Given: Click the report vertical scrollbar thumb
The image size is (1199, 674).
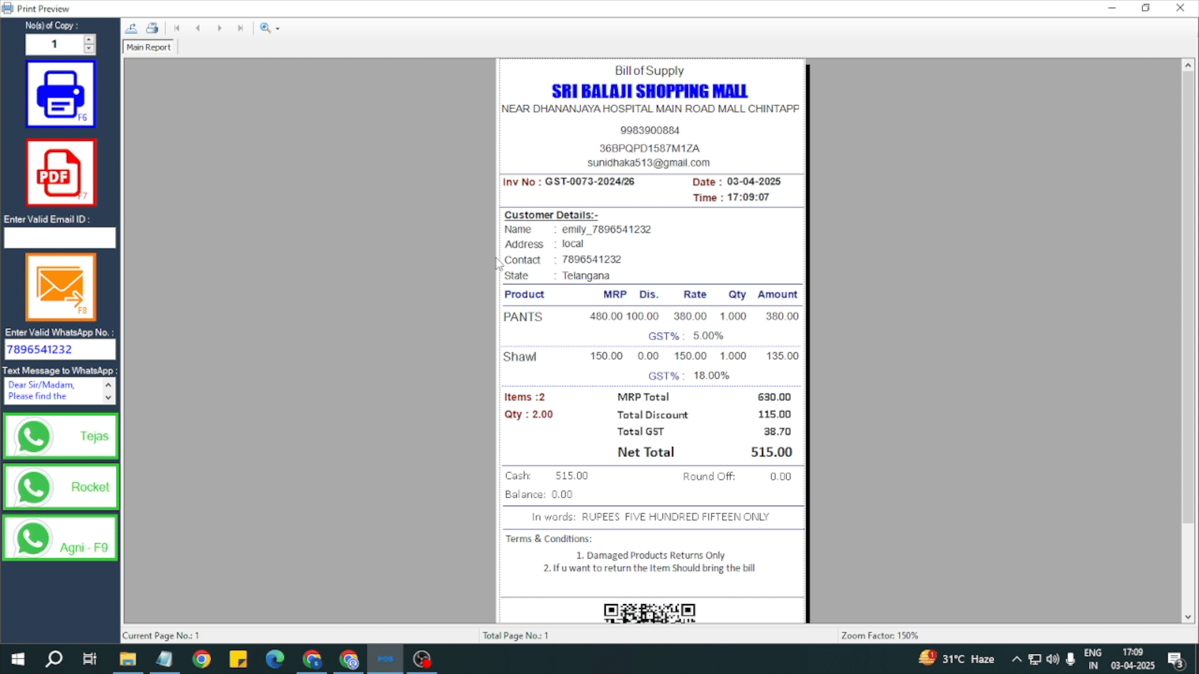Looking at the screenshot, I should click(1188, 297).
